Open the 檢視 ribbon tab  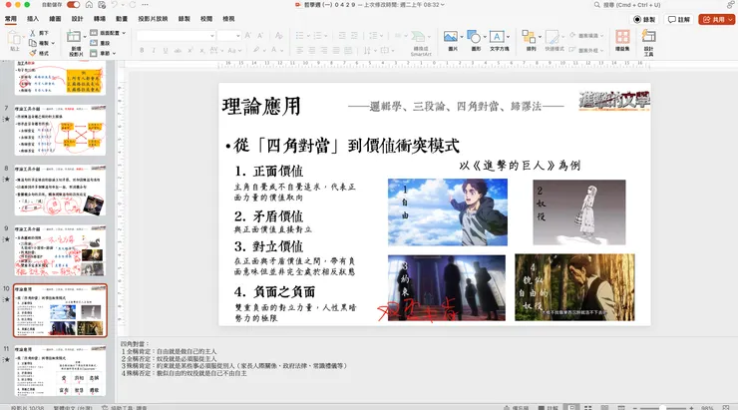pos(228,19)
